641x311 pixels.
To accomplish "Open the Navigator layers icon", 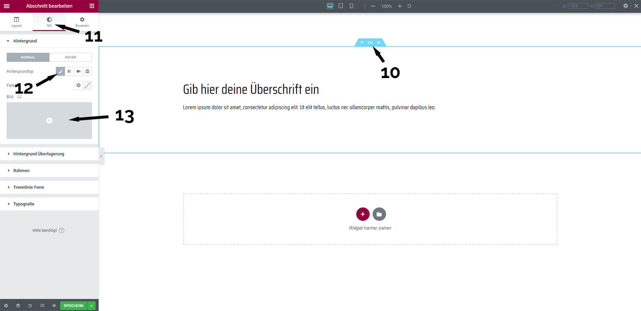I will pos(18,305).
